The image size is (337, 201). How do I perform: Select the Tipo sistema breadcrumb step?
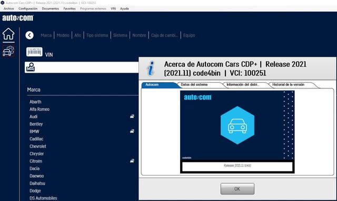pos(97,35)
